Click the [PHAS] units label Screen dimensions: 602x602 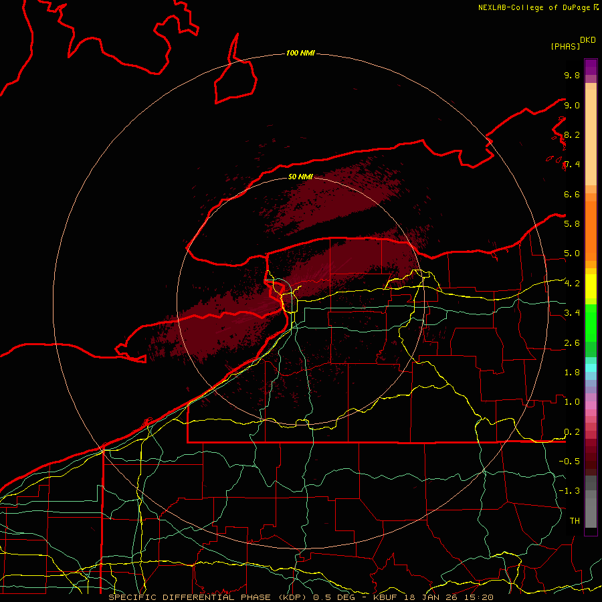click(565, 46)
